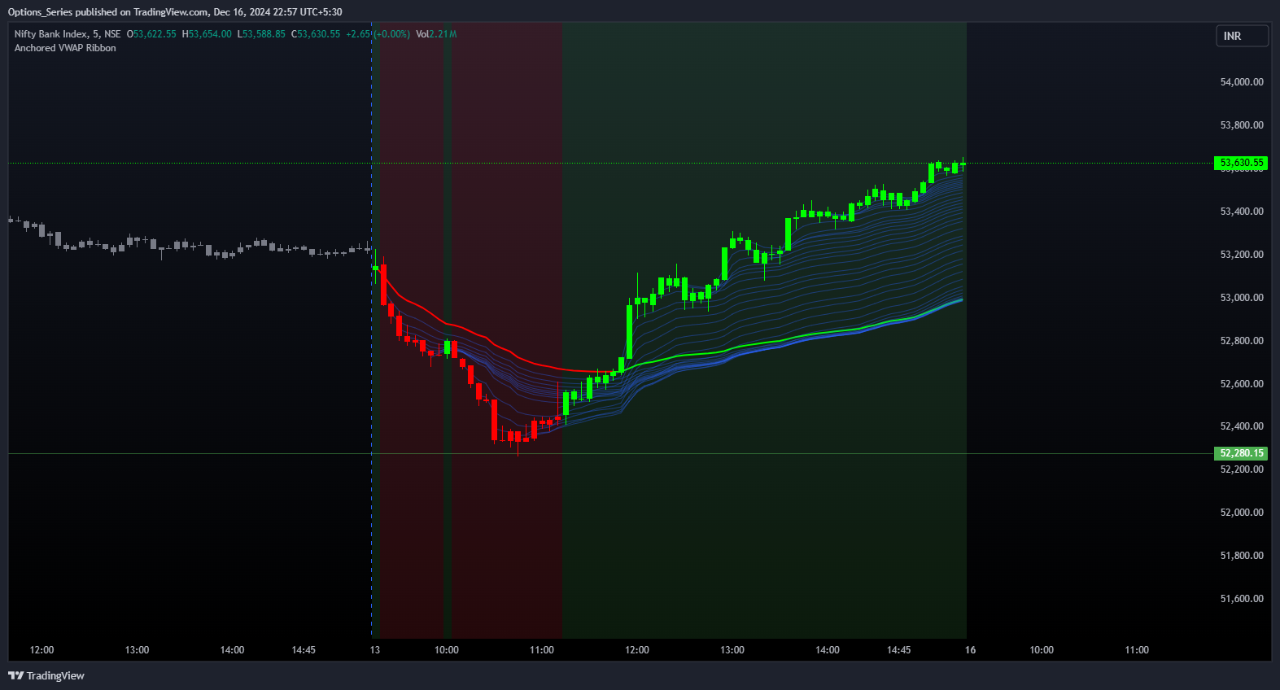Click the current price label 53,630.55

click(x=1241, y=163)
